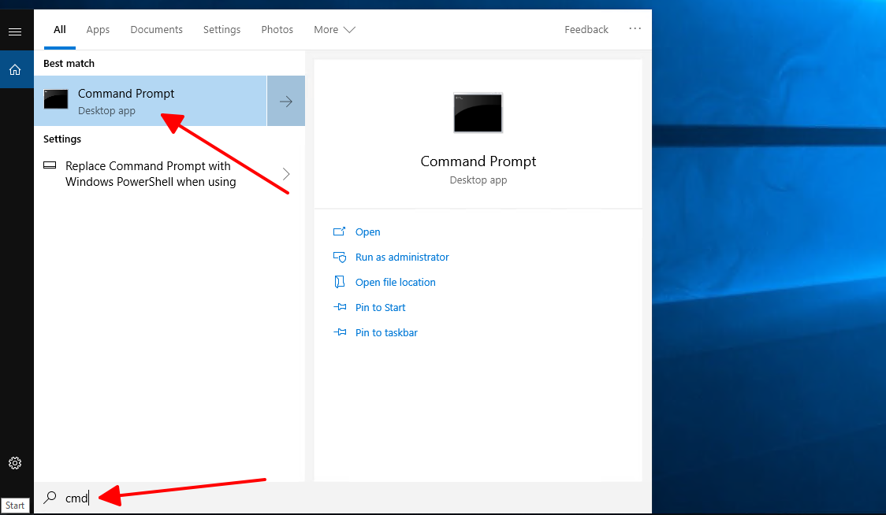Click the Open file location icon
This screenshot has height=515, width=886.
[340, 283]
